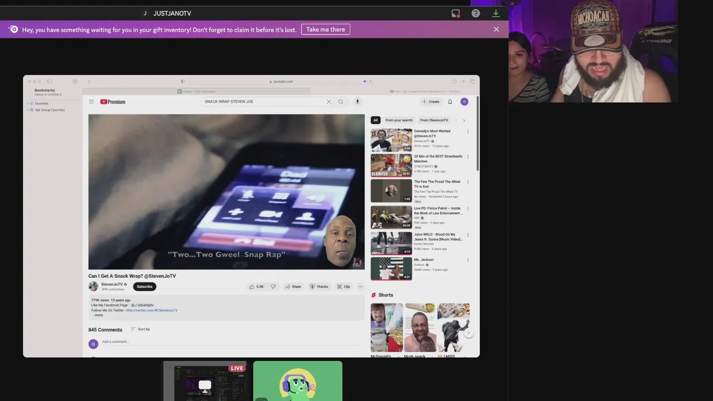Click the Create button on YouTube
The width and height of the screenshot is (713, 401).
(x=431, y=102)
